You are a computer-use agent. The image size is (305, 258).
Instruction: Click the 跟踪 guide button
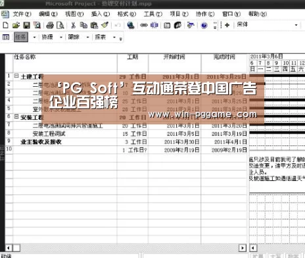74,37
